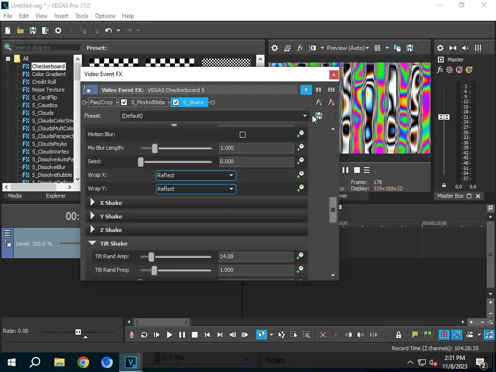Toggle downmix output in Master Bus
This screenshot has height=372, width=496.
[453, 48]
